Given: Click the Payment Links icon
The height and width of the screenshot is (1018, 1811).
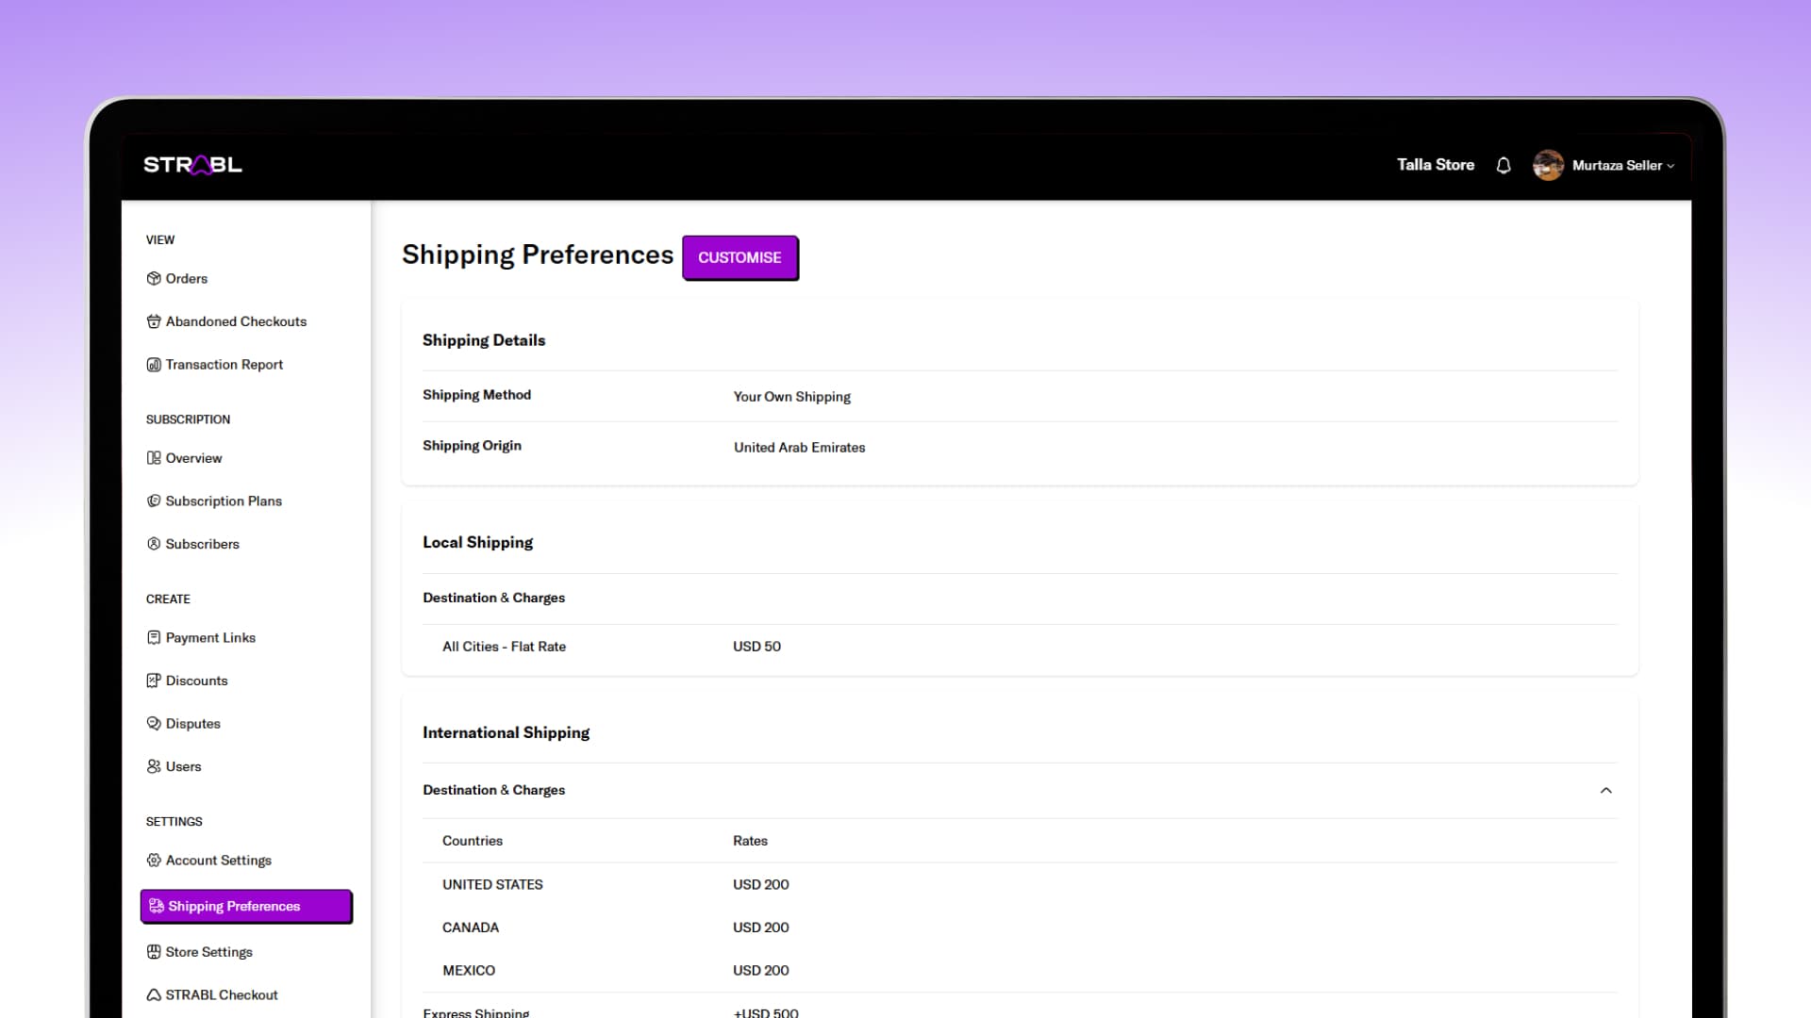Looking at the screenshot, I should 154,638.
